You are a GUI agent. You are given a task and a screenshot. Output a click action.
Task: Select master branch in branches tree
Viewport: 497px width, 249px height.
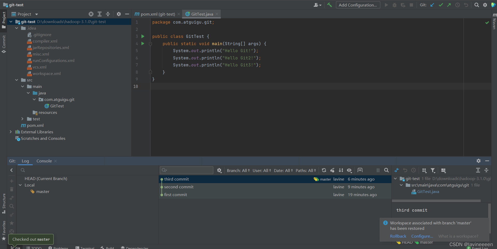click(43, 191)
